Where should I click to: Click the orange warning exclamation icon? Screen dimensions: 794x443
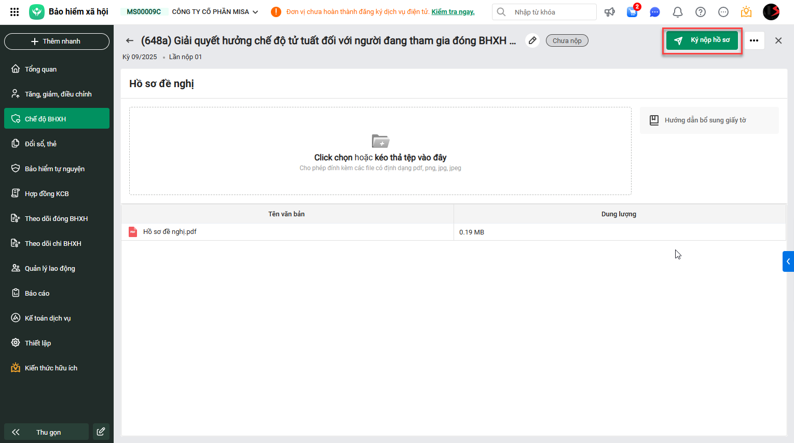tap(276, 12)
